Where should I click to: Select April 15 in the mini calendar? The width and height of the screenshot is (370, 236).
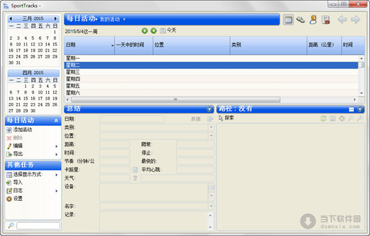pyautogui.click(x=25, y=99)
